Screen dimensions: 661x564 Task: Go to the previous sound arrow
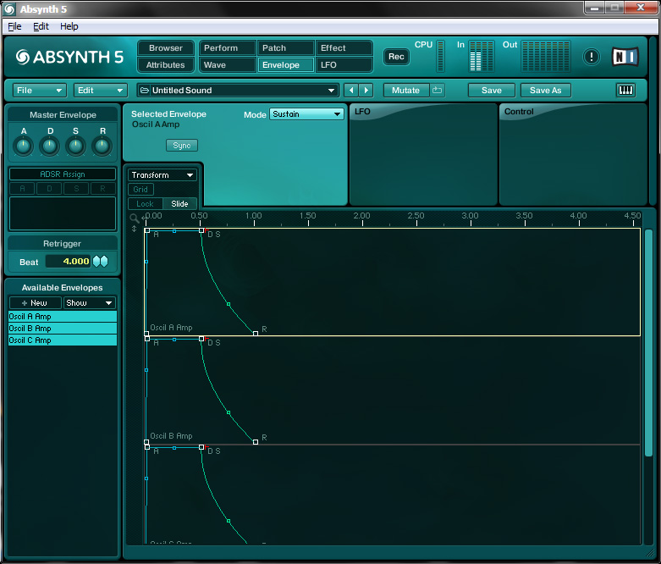352,91
